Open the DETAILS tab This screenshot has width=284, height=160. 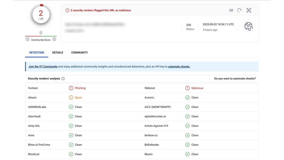[x=57, y=53]
